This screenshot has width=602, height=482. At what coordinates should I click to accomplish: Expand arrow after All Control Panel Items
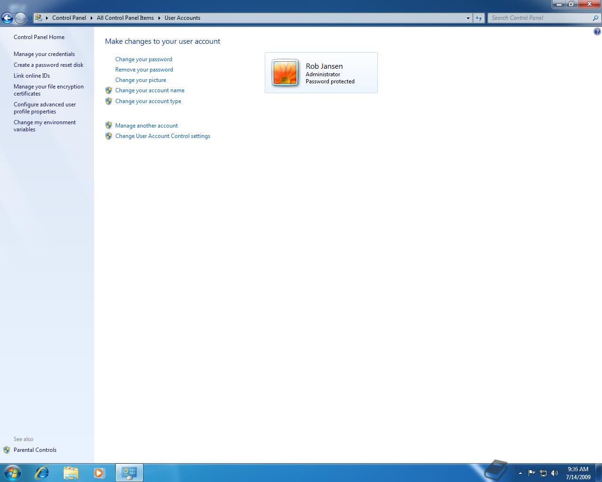tap(159, 18)
